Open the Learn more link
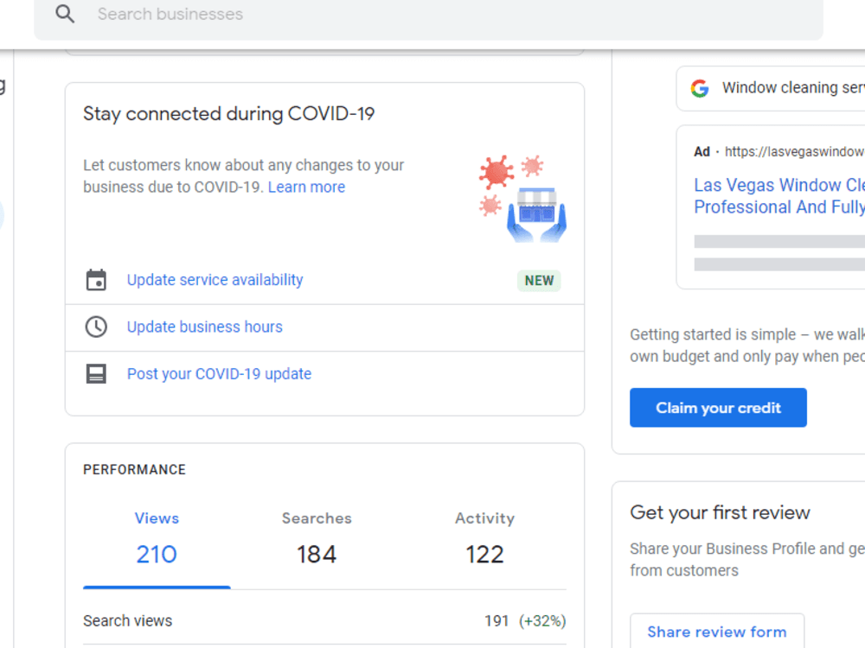This screenshot has width=865, height=648. (306, 187)
